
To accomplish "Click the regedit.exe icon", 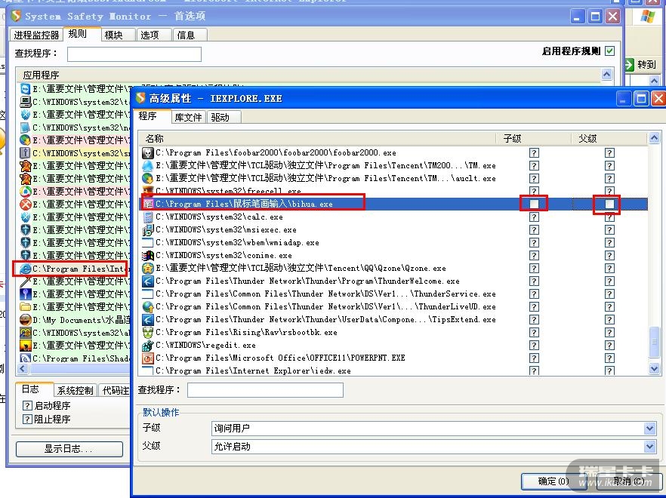I will coord(148,345).
